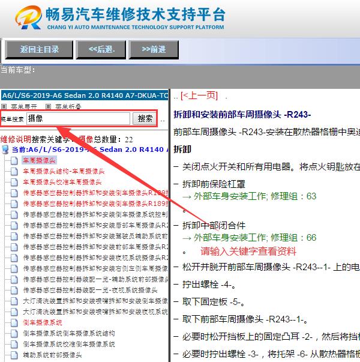Click the 菜单折叠 label text
This screenshot has width=360, height=362.
[68, 106]
